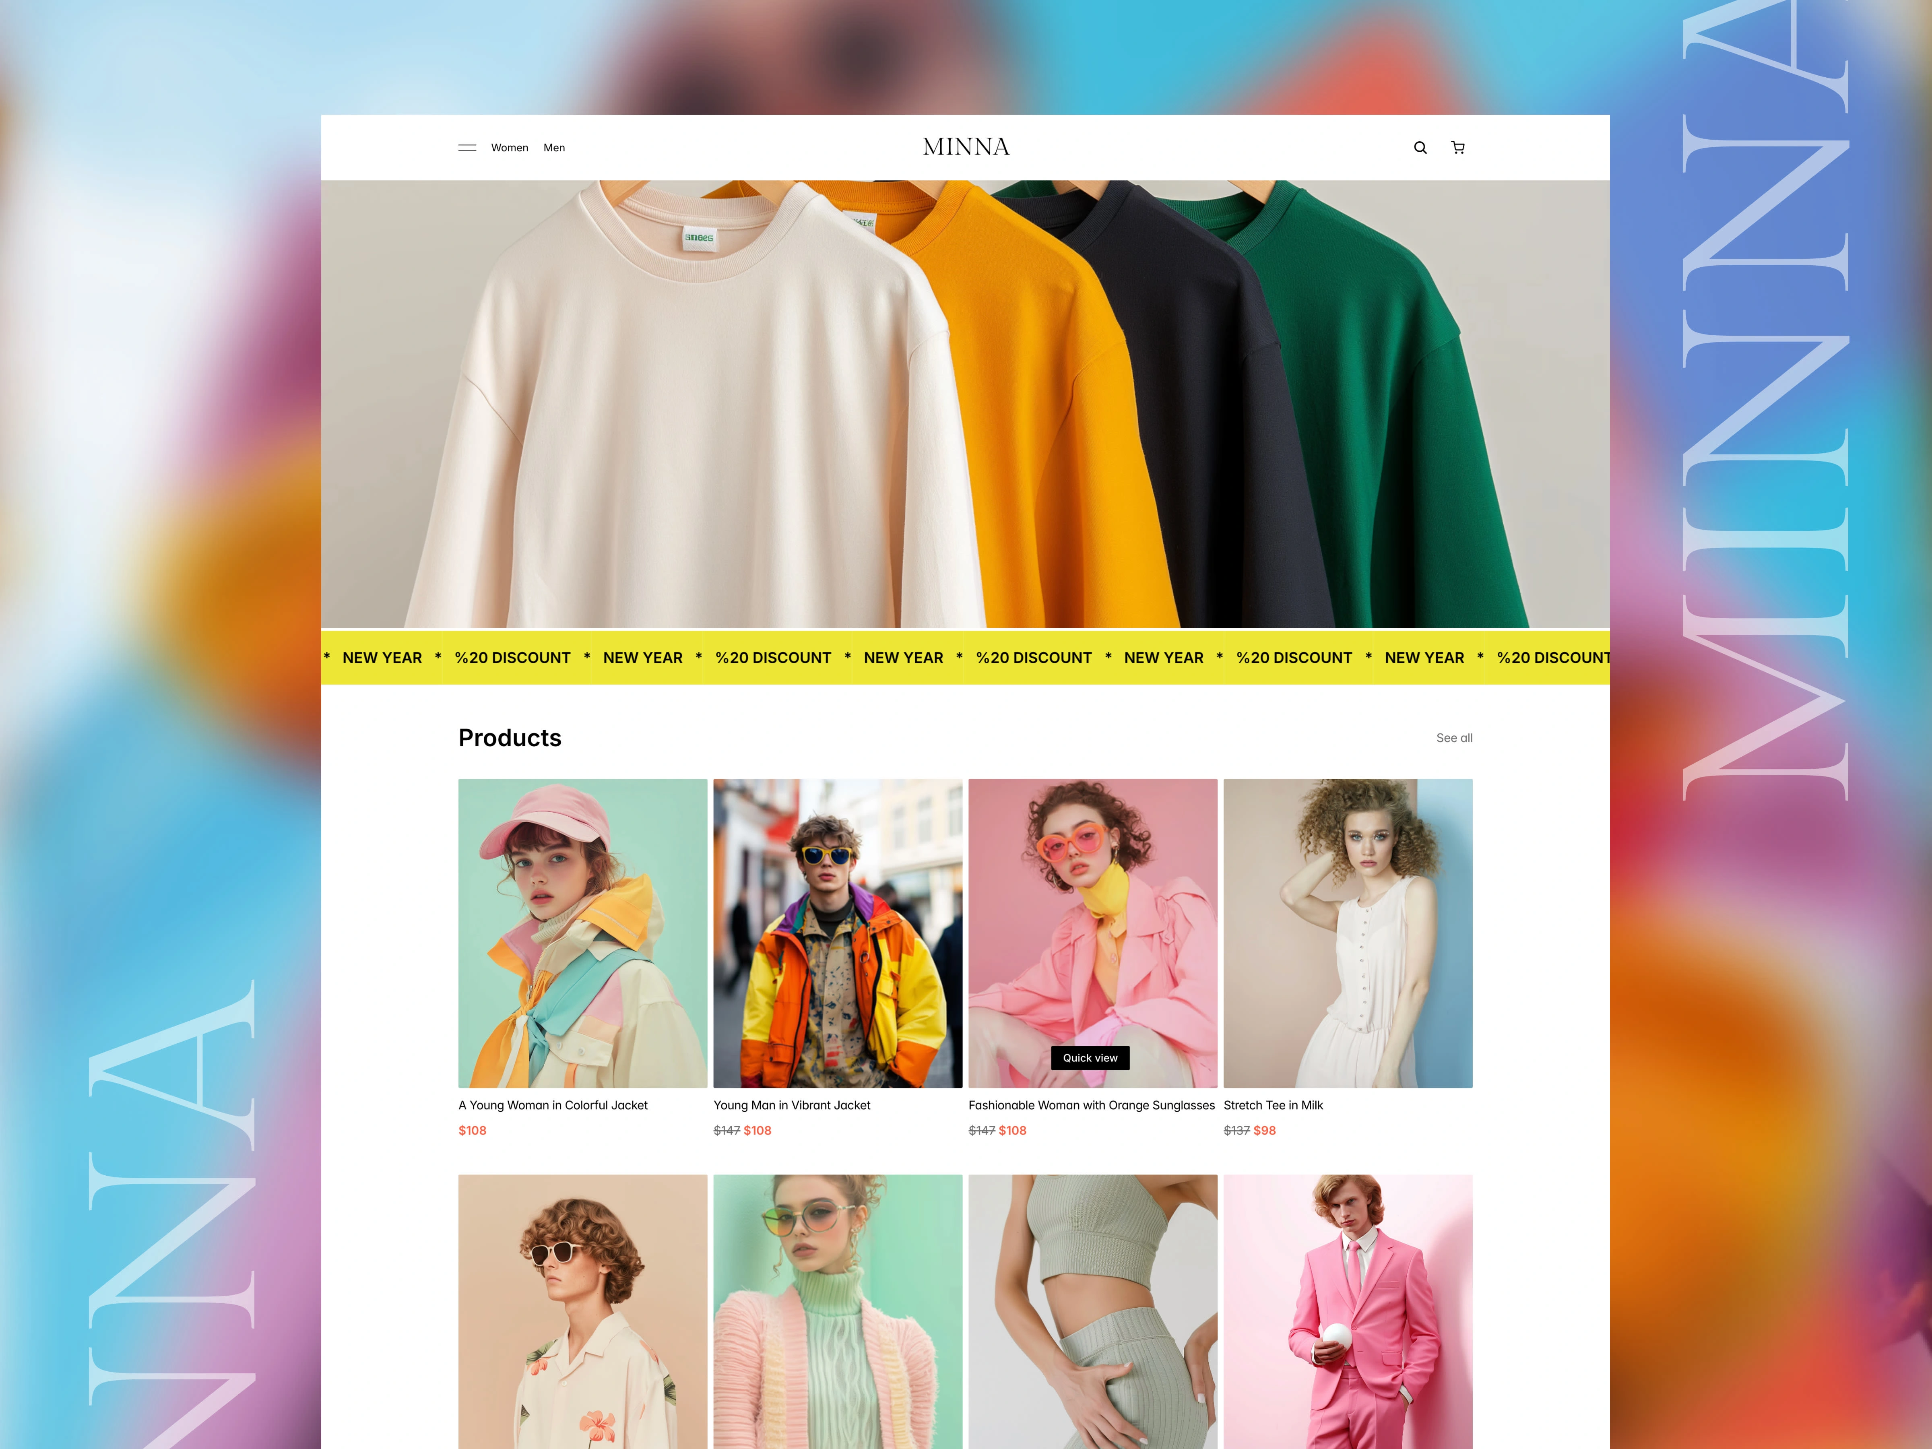Open Stretch Tee in Milk title
The height and width of the screenshot is (1449, 1932).
click(1273, 1105)
